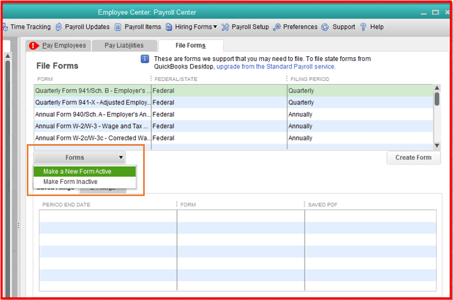Screen dimensions: 453x300
Task: Click the red alert icon on Pay Employees
Action: (x=34, y=46)
